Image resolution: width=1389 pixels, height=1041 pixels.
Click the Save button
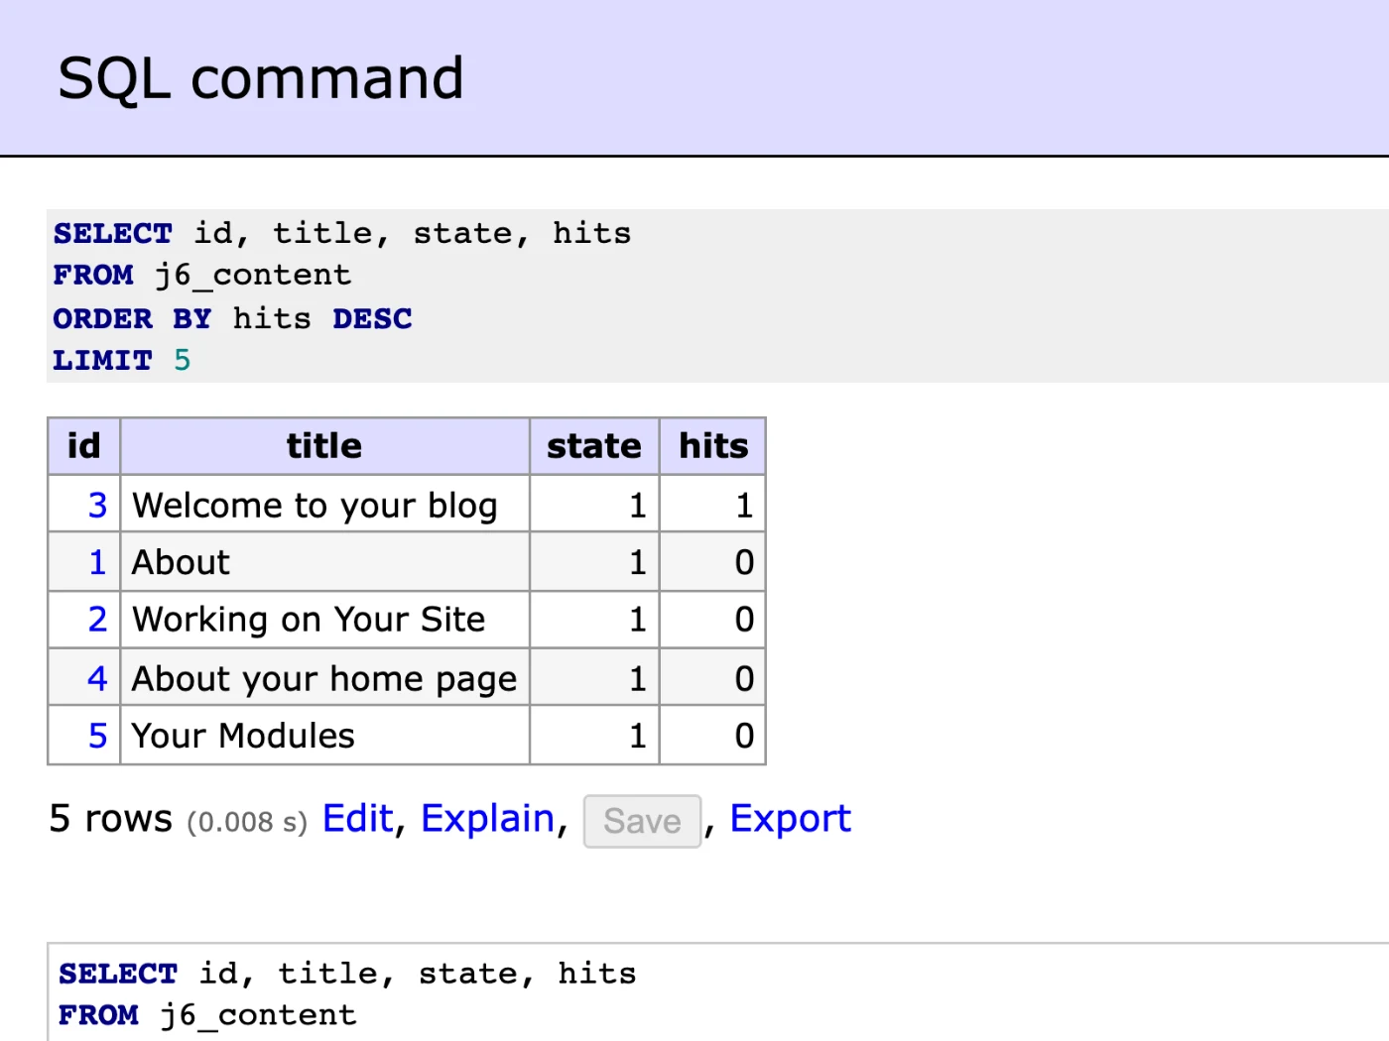tap(642, 821)
